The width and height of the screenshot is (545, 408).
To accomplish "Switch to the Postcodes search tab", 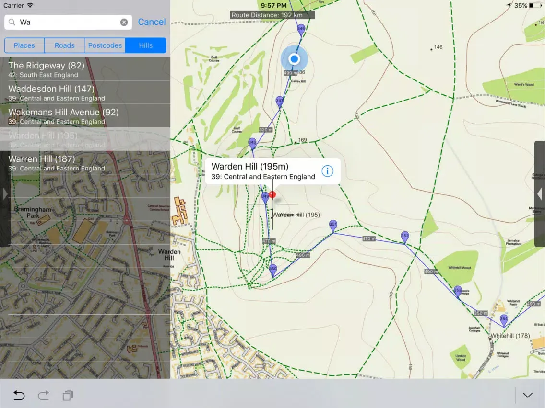I will point(105,45).
